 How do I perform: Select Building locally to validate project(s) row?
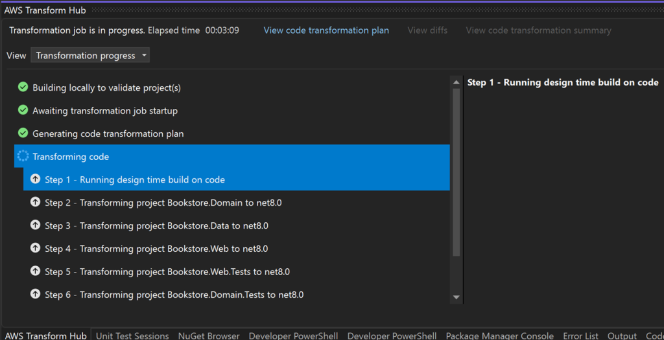tap(232, 87)
